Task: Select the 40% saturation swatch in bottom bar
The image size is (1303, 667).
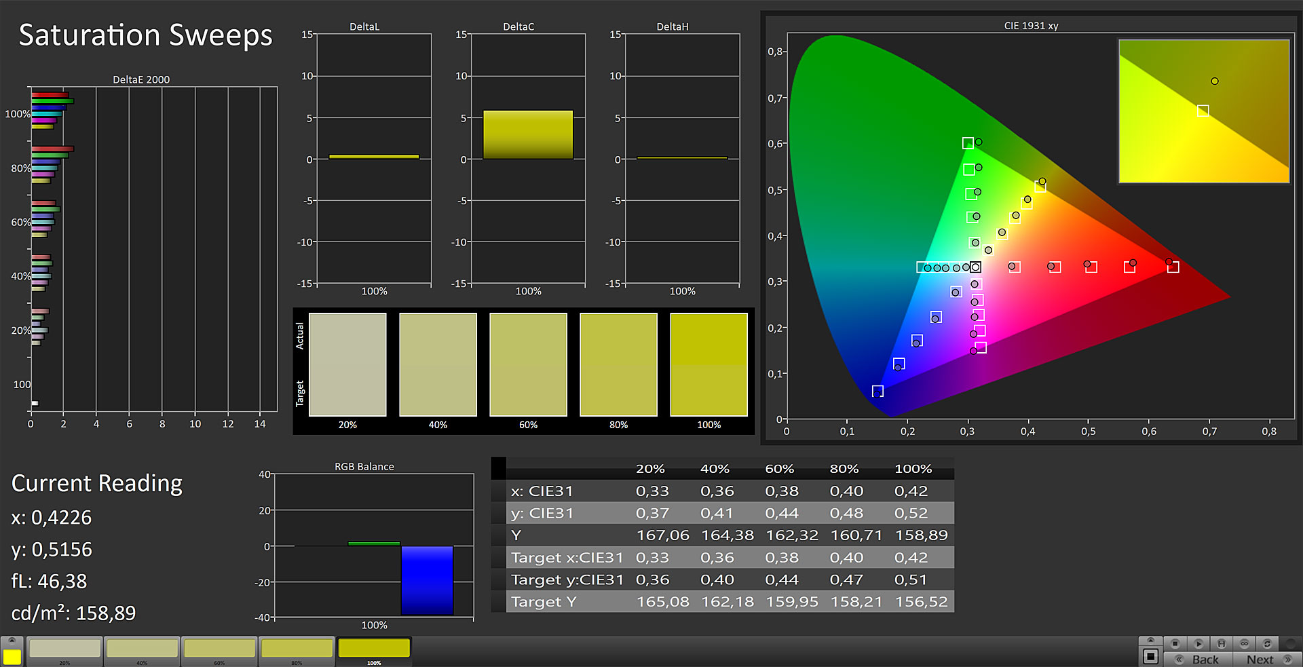Action: 142,649
